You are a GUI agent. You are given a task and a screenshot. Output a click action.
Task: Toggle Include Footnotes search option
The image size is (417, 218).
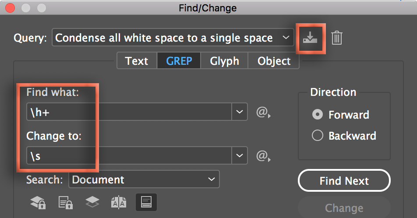146,202
